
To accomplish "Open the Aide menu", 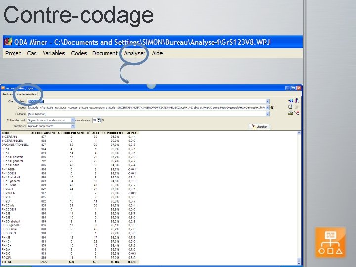I will click(x=157, y=53).
